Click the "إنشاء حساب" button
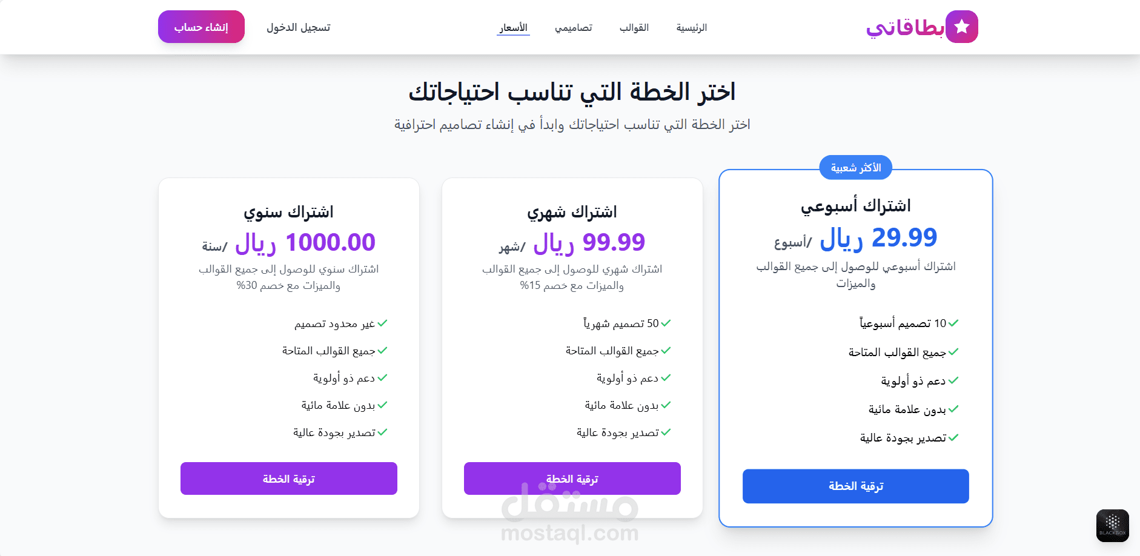This screenshot has width=1140, height=556. click(201, 27)
